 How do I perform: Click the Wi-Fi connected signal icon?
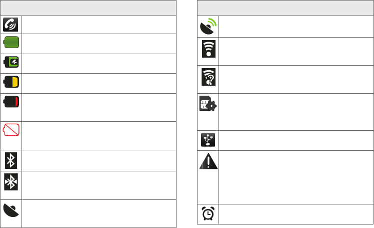tap(208, 49)
